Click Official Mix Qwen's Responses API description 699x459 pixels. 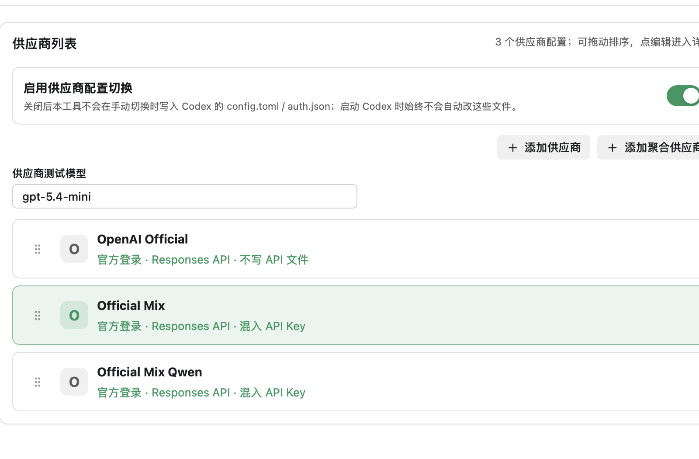[190, 393]
